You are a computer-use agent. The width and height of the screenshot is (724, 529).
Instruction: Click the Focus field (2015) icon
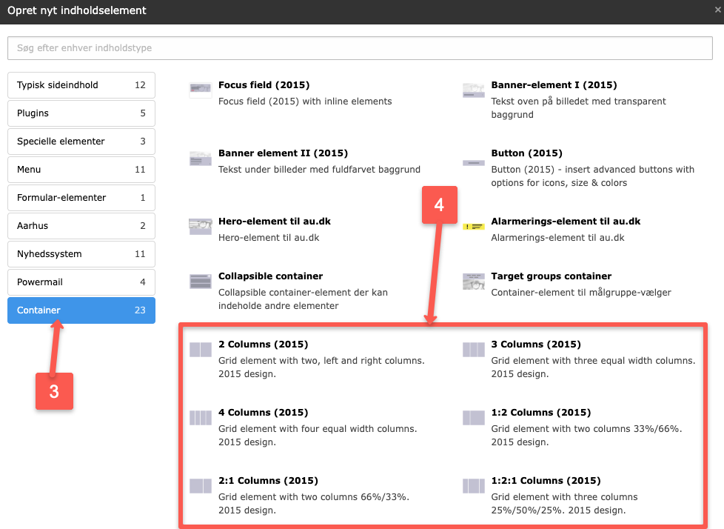(x=201, y=90)
